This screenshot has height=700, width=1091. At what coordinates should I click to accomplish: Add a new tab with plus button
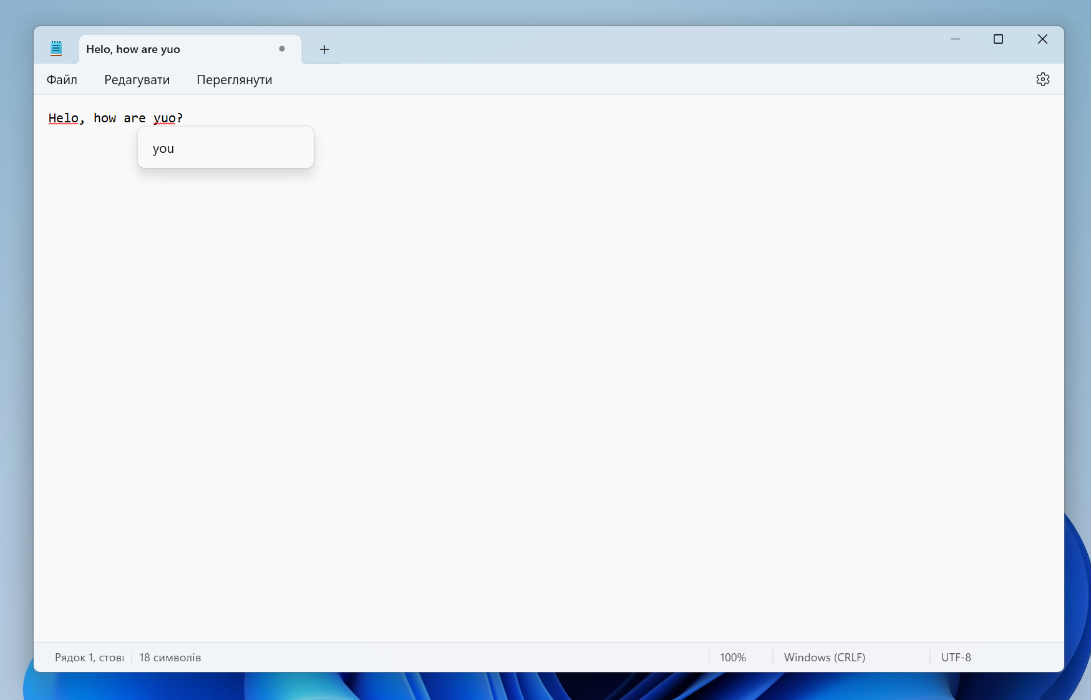pos(324,49)
